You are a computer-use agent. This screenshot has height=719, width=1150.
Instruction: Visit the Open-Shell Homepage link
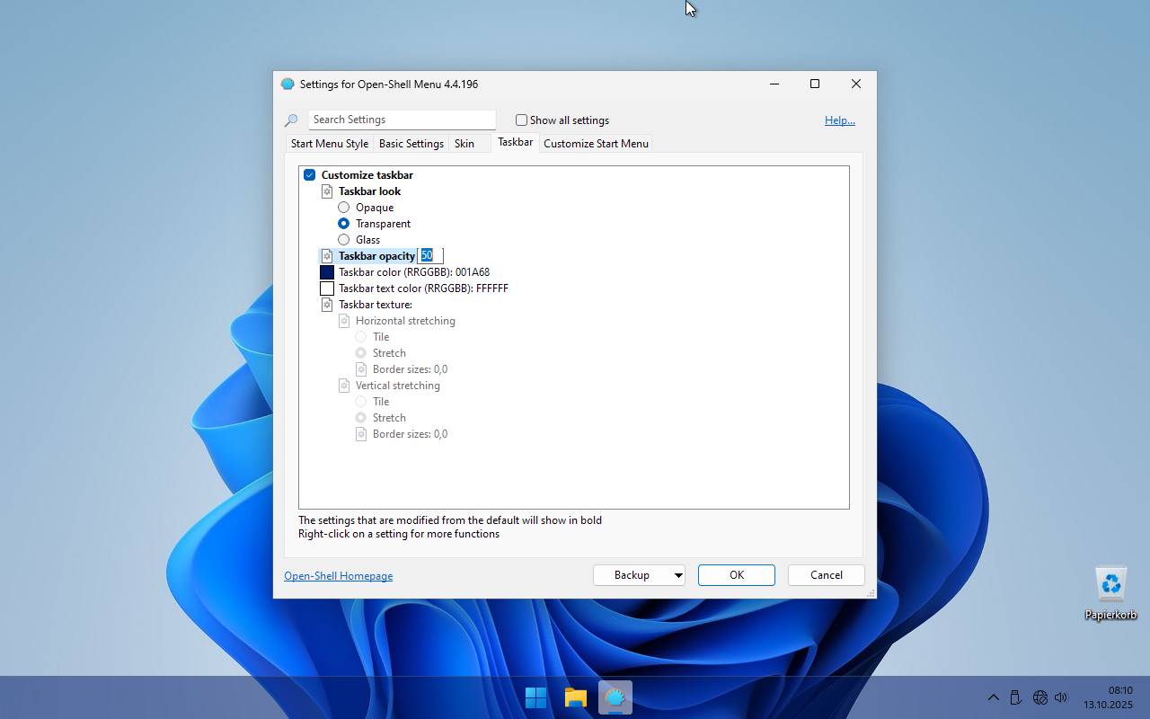[x=339, y=576]
